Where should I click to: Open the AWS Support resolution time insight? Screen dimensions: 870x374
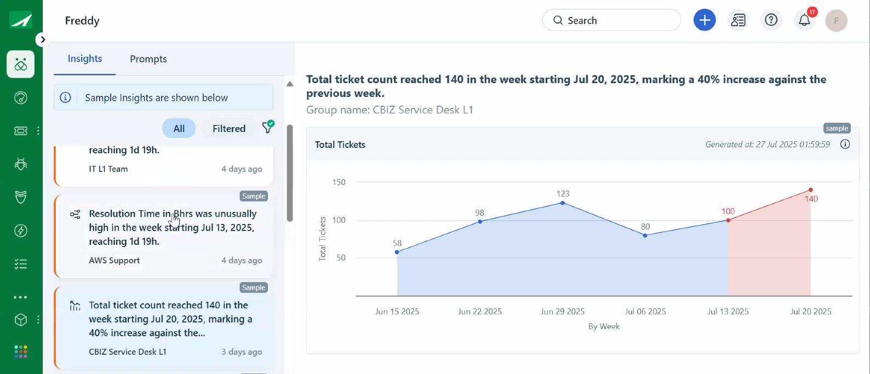pyautogui.click(x=164, y=235)
